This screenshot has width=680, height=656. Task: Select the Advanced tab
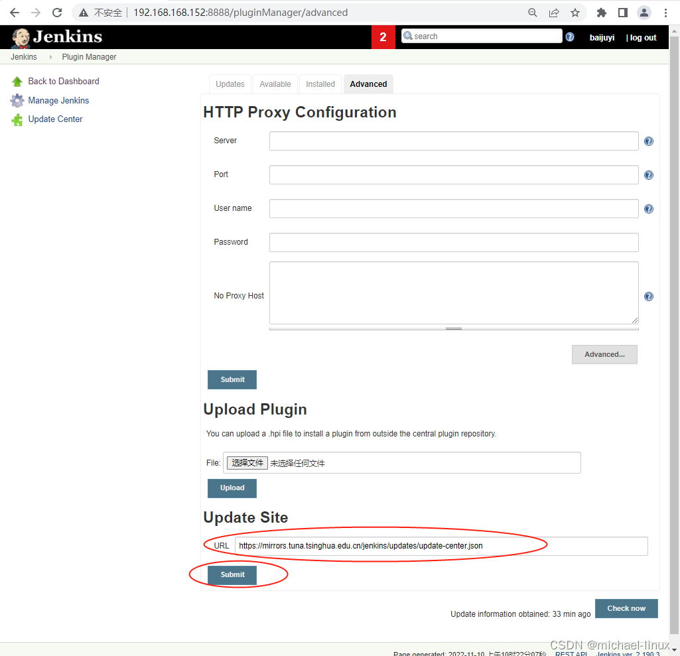pos(368,84)
